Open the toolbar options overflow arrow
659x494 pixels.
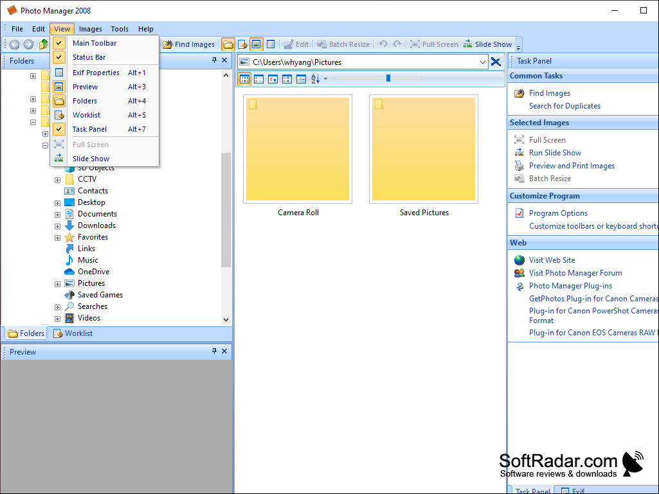(x=519, y=48)
